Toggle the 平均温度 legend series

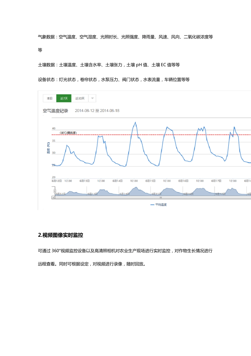point(159,204)
